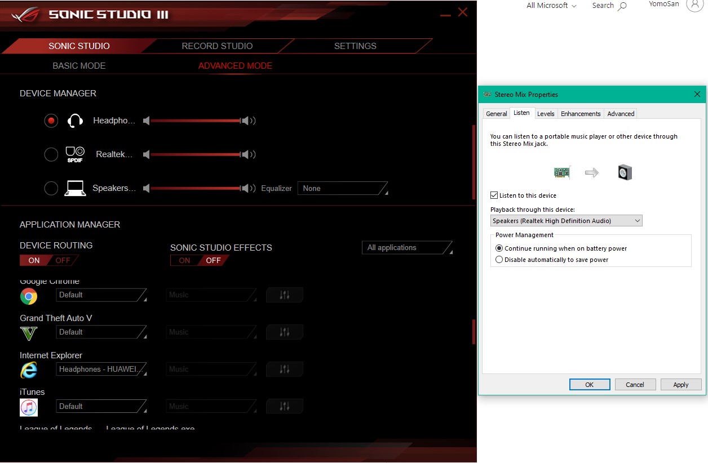Click OK in Stereo Mix Properties
The height and width of the screenshot is (463, 708).
click(590, 385)
